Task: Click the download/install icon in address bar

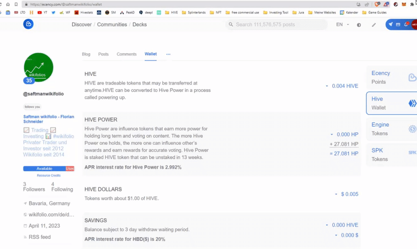Action: tap(359, 4)
